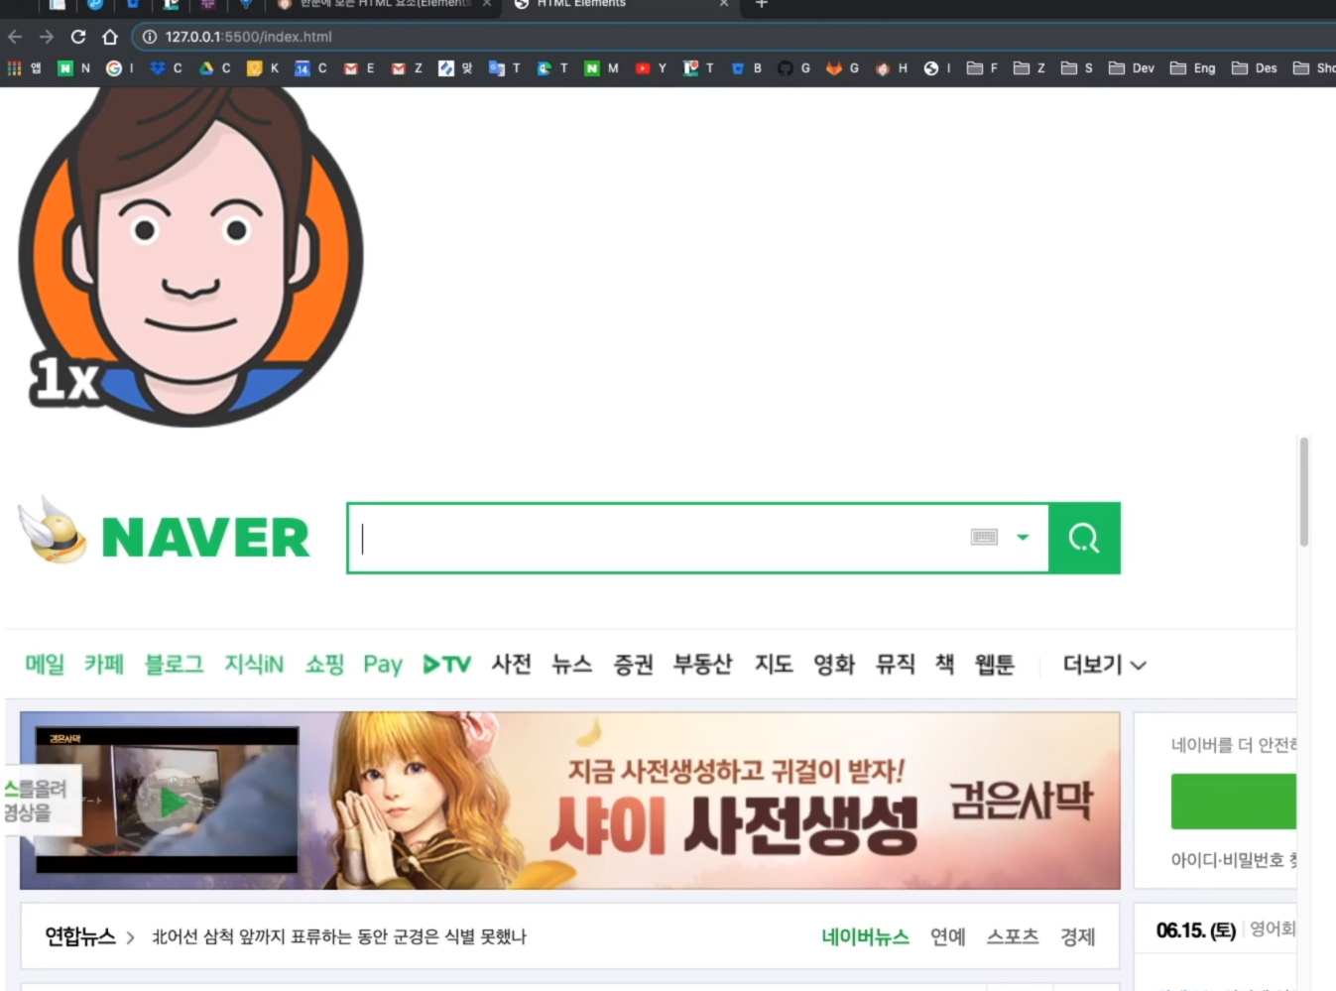The height and width of the screenshot is (991, 1336).
Task: Expand the search autocomplete dropdown arrow
Action: point(1023,537)
